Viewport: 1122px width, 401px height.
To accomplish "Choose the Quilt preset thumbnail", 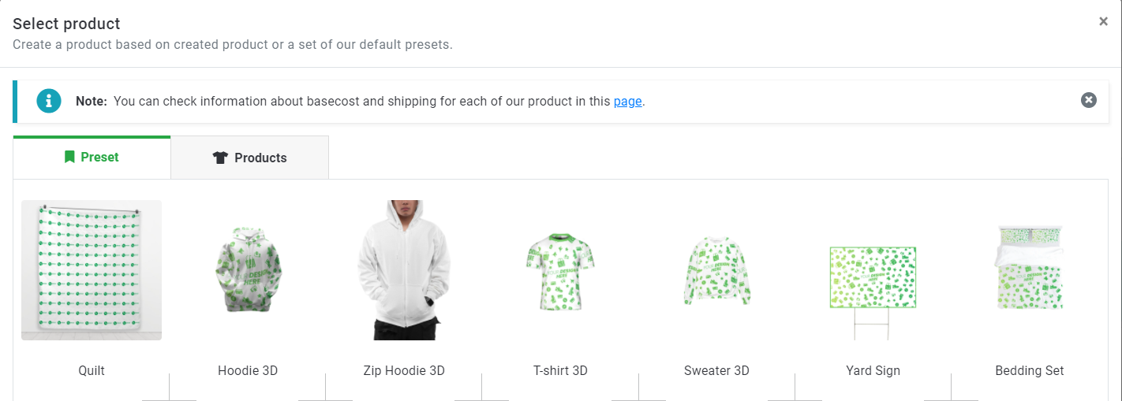I will click(x=92, y=270).
